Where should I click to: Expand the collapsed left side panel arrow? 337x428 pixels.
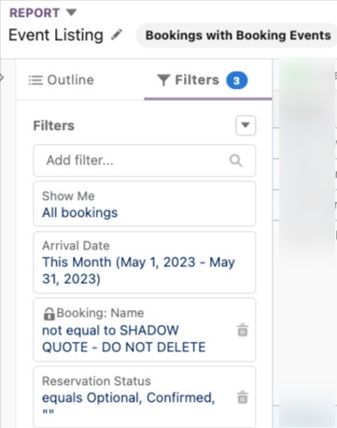[2, 78]
